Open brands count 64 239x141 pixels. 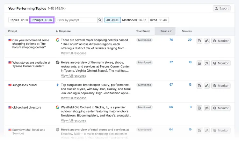coord(171,130)
